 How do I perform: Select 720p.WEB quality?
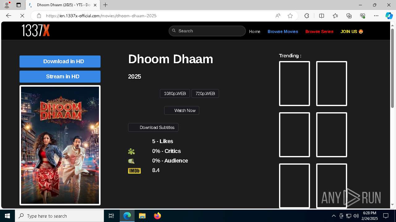[x=205, y=93]
